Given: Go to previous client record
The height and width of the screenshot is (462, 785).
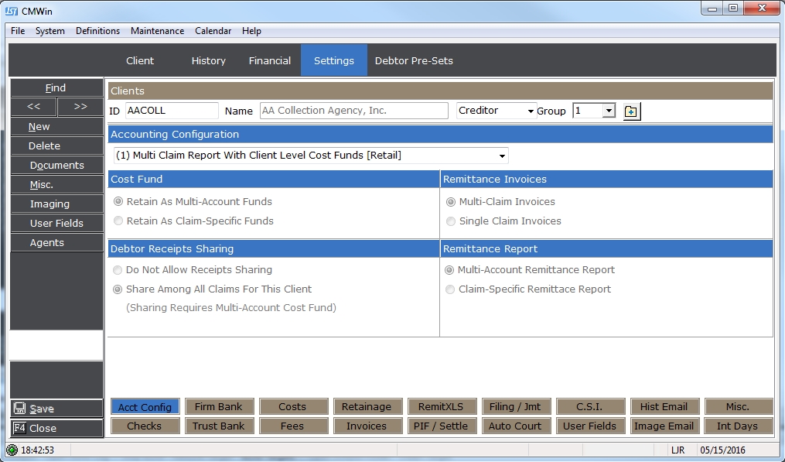Looking at the screenshot, I should (33, 107).
